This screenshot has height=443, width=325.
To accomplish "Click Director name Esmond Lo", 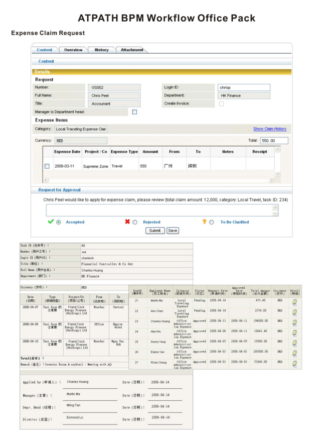I will point(75,417).
